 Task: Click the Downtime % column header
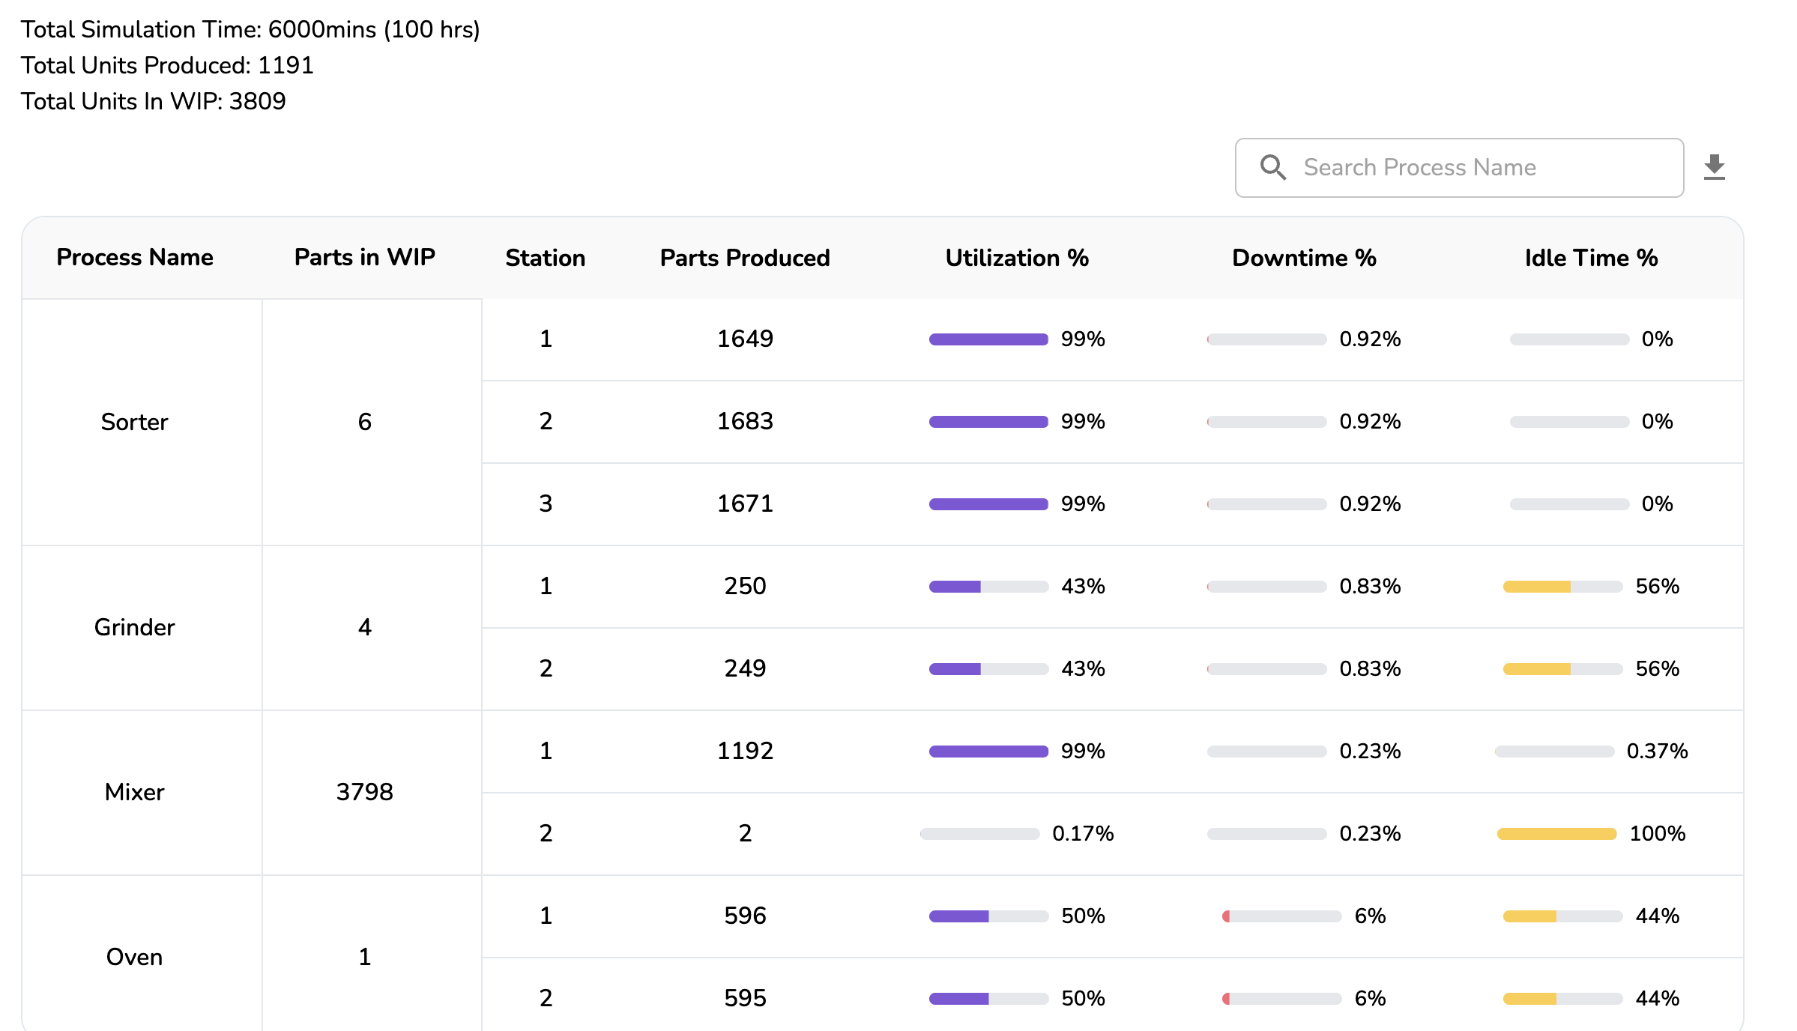click(1303, 258)
